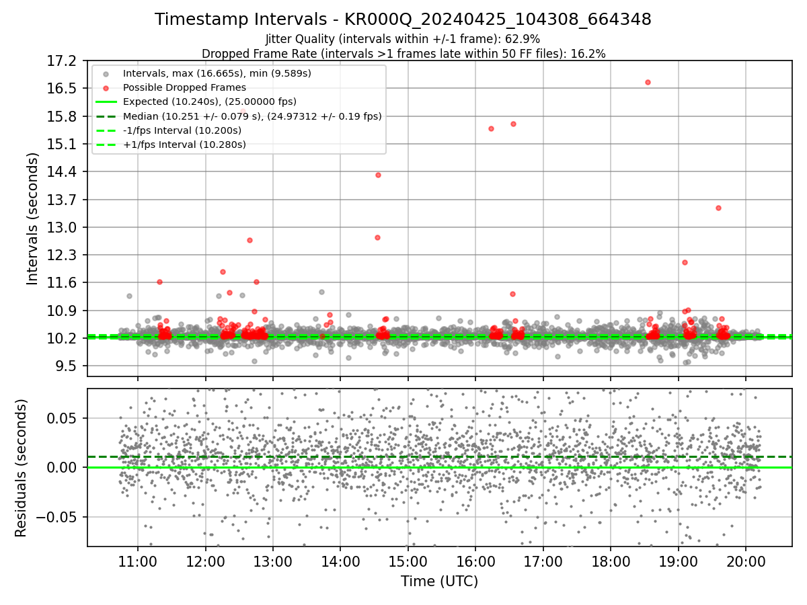
Task: Click the solid green zero line in residuals plot
Action: click(439, 467)
